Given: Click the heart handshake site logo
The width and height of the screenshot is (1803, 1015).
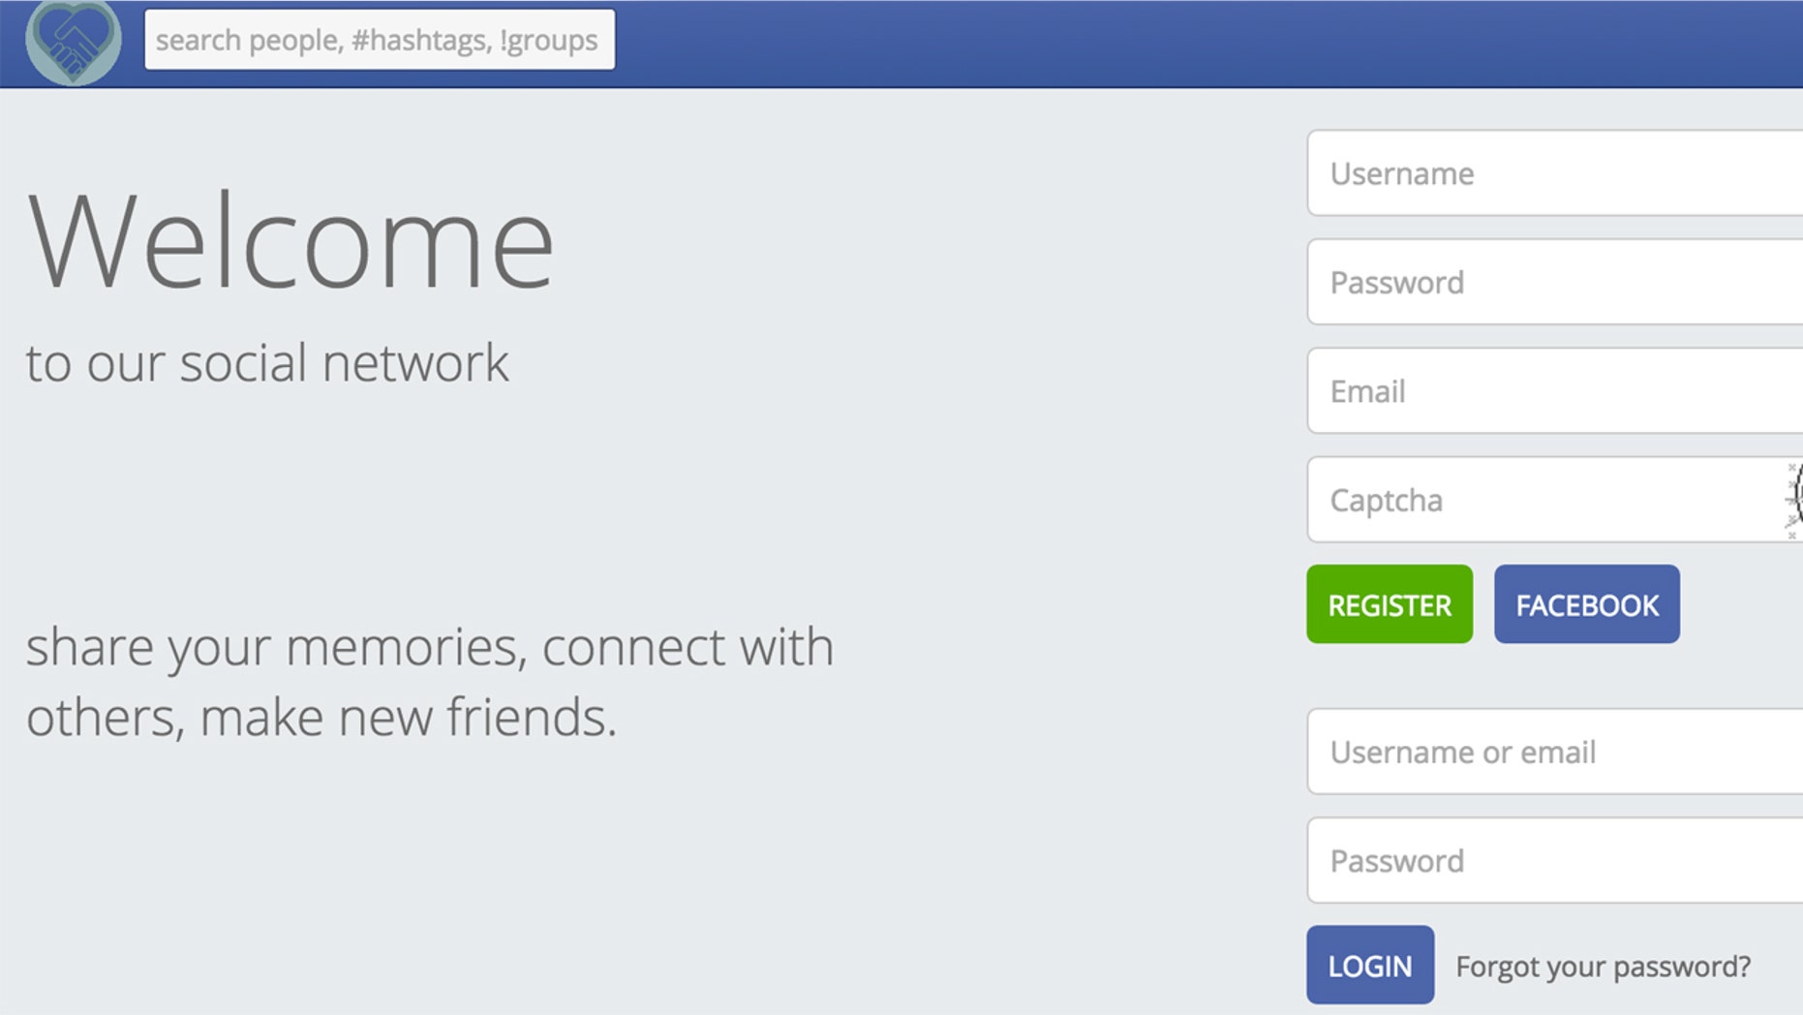Looking at the screenshot, I should point(74,41).
